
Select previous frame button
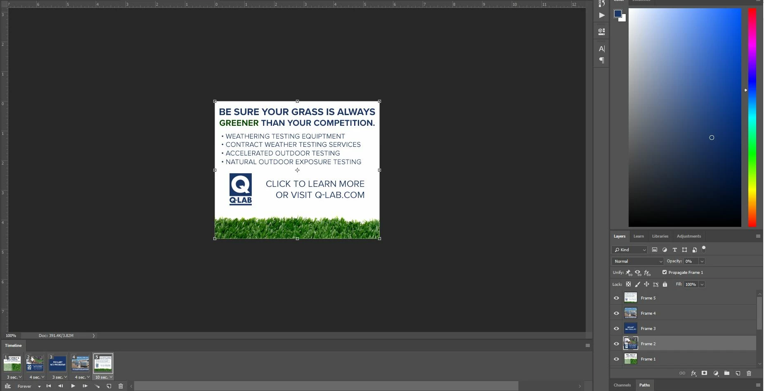(61, 386)
